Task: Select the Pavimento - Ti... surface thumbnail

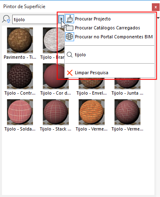Action: pyautogui.click(x=20, y=40)
